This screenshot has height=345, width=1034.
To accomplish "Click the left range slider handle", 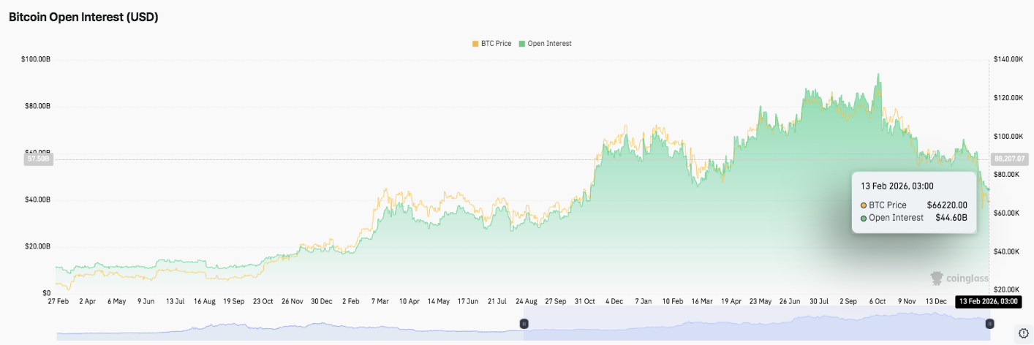I will click(524, 323).
